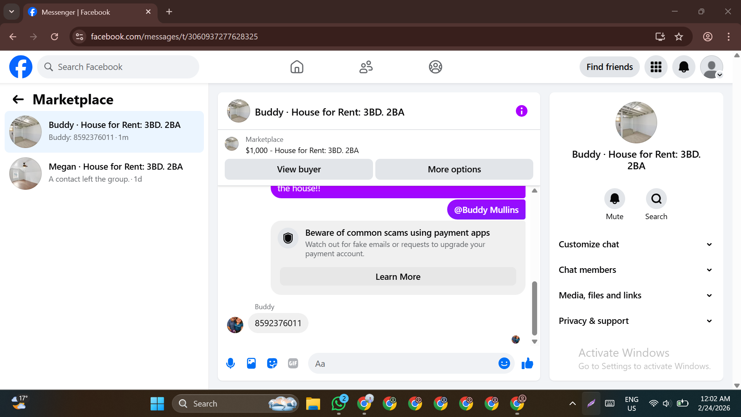The width and height of the screenshot is (741, 417).
Task: Click the shield scam warning icon
Action: (288, 238)
